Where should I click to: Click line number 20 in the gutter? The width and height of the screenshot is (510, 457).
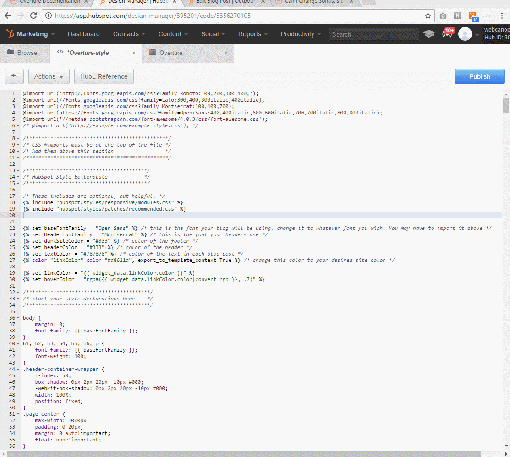tap(12, 215)
